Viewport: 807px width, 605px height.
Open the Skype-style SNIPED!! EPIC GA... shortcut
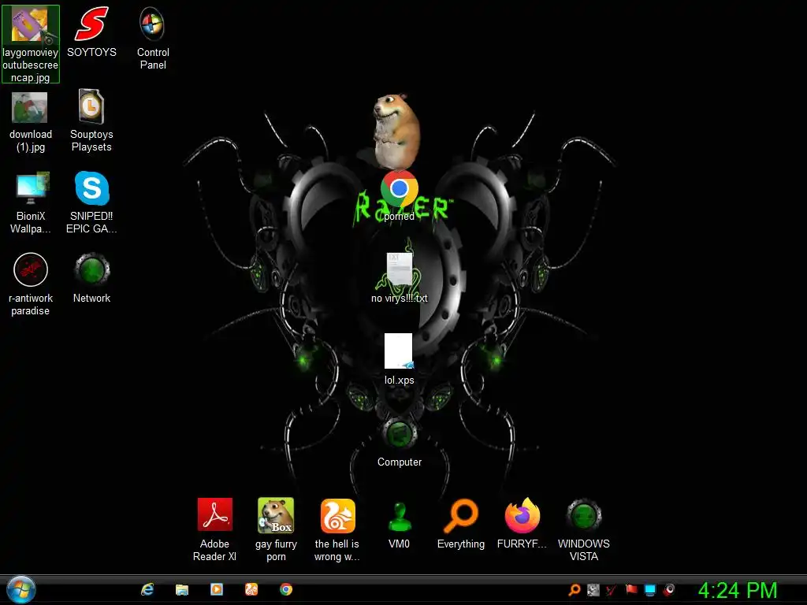pyautogui.click(x=91, y=203)
